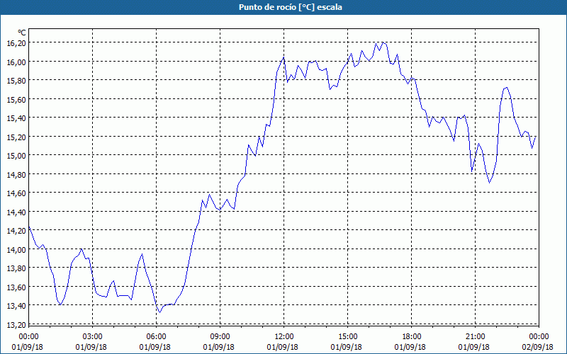567x354 pixels.
Task: Click the 14,00 y-axis value
Action: point(16,250)
